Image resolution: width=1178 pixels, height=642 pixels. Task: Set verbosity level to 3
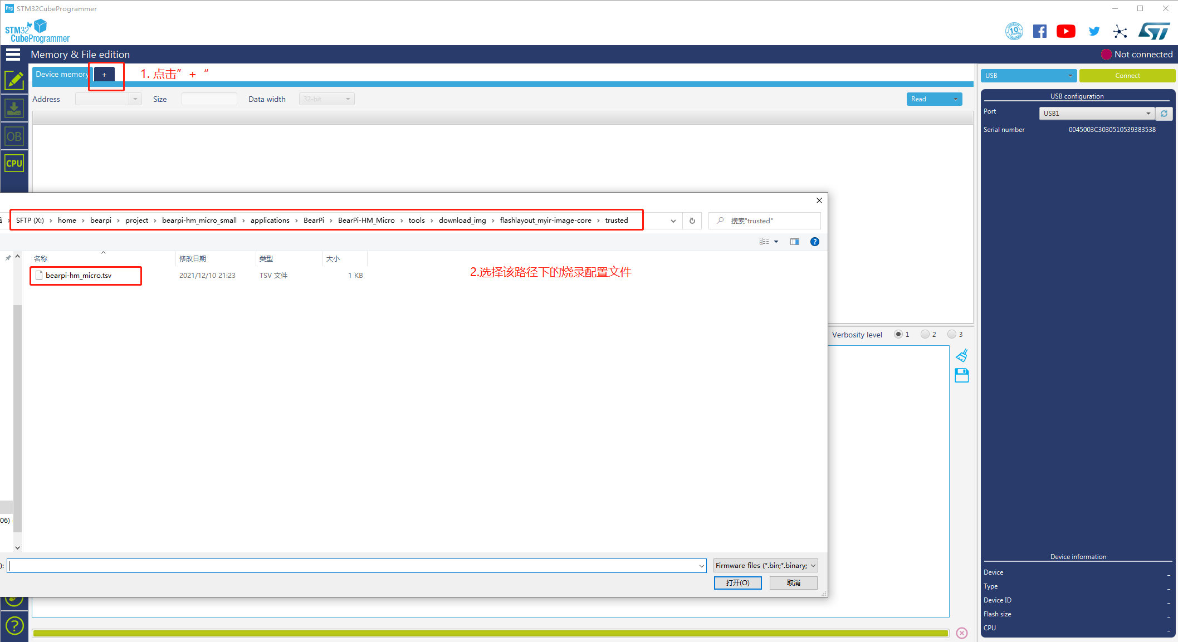pyautogui.click(x=951, y=334)
